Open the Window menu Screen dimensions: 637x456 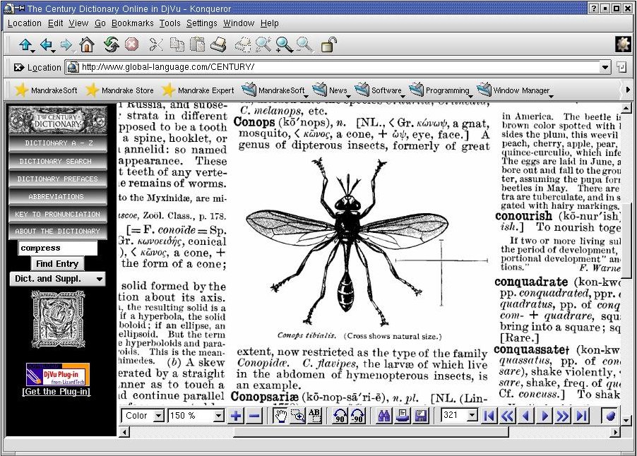(239, 23)
